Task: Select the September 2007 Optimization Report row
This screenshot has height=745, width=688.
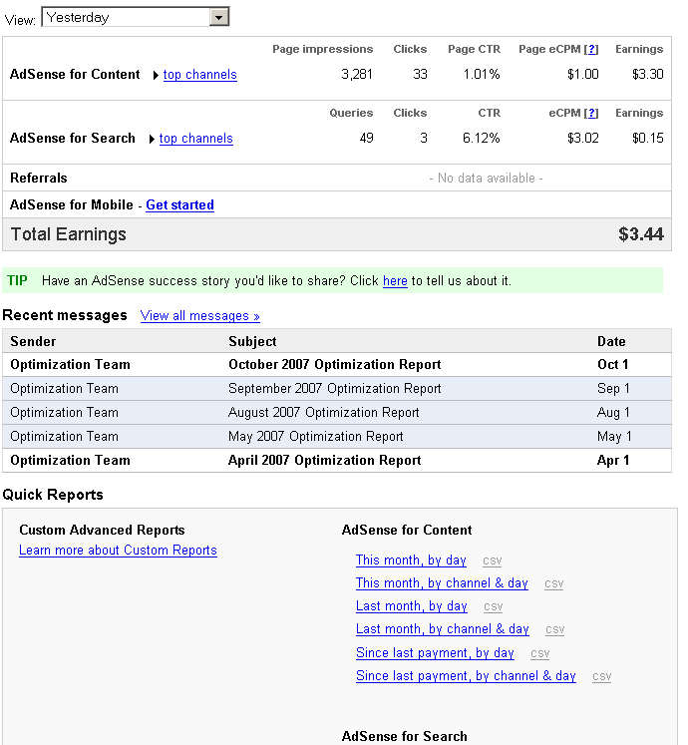Action: click(x=334, y=389)
